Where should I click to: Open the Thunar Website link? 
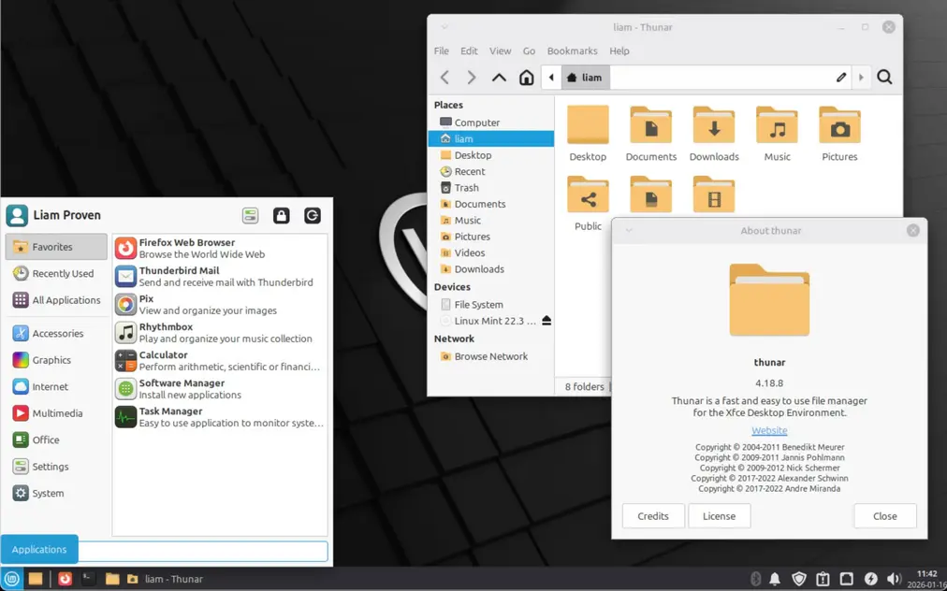pyautogui.click(x=768, y=430)
